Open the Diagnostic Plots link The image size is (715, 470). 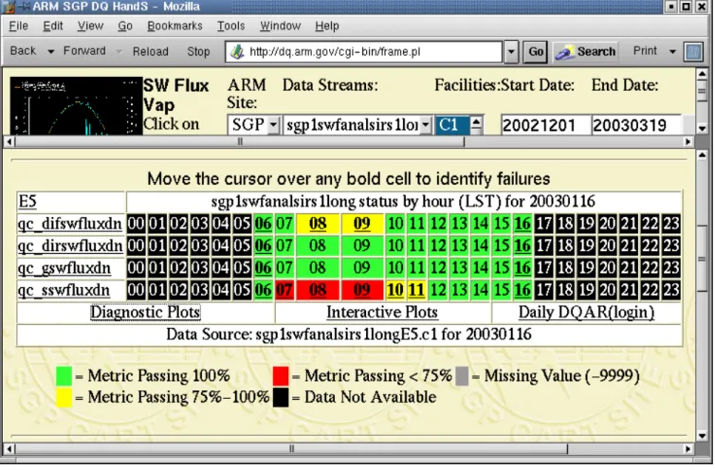(x=145, y=313)
